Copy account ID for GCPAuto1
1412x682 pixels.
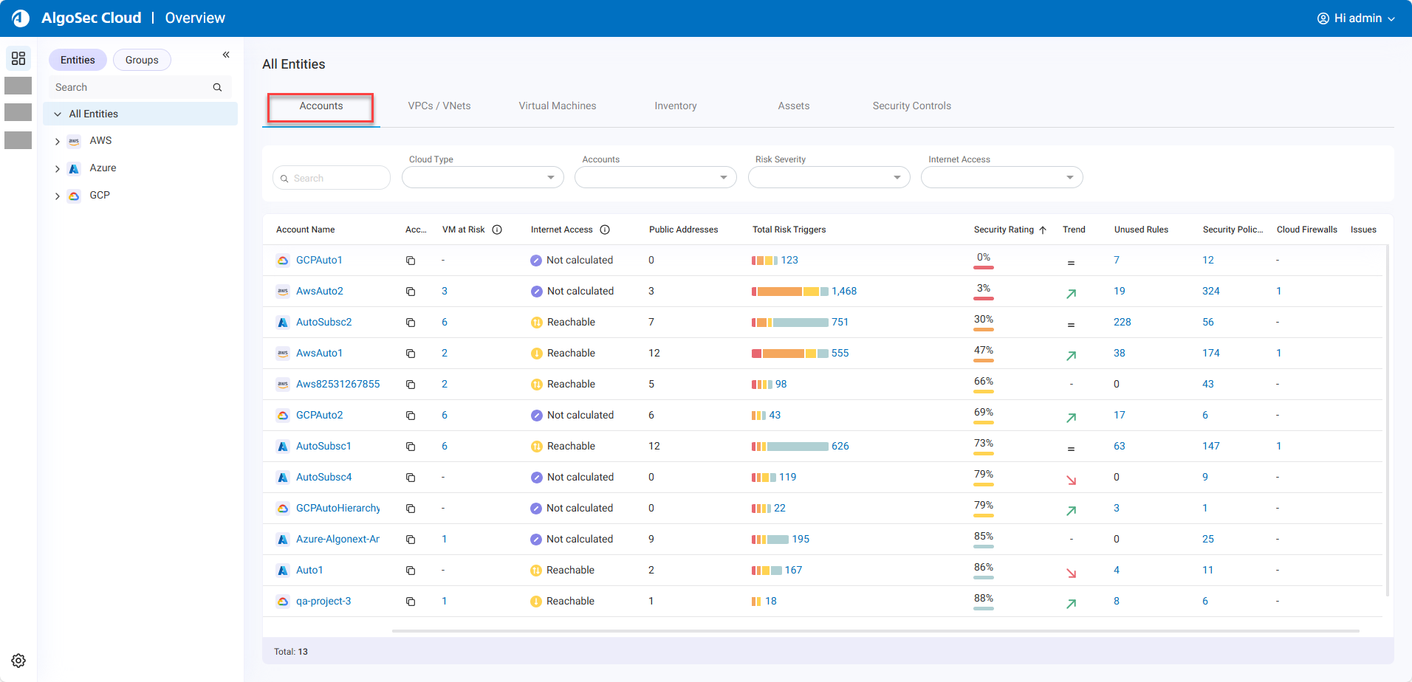coord(411,261)
